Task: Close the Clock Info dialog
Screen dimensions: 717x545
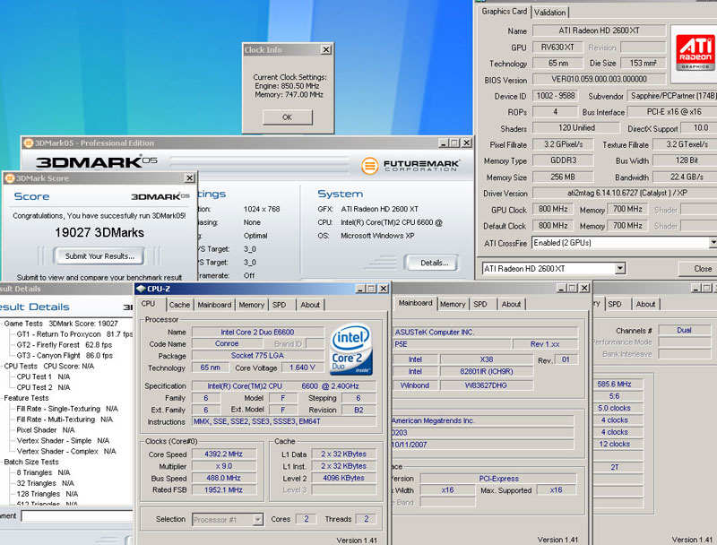Action: coord(326,49)
